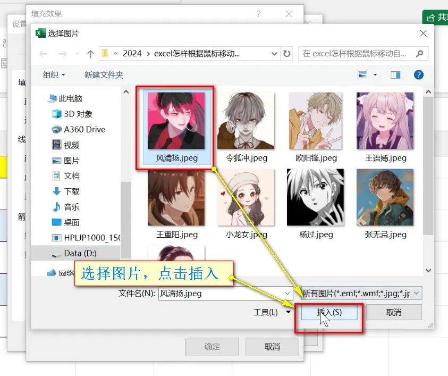Click the change view icon

coord(362,75)
